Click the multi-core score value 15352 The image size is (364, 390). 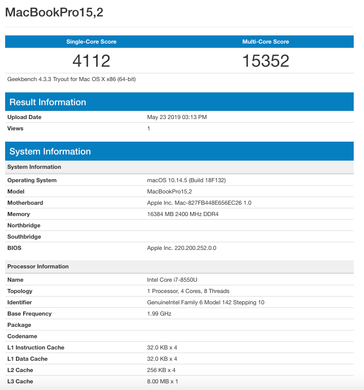point(266,61)
